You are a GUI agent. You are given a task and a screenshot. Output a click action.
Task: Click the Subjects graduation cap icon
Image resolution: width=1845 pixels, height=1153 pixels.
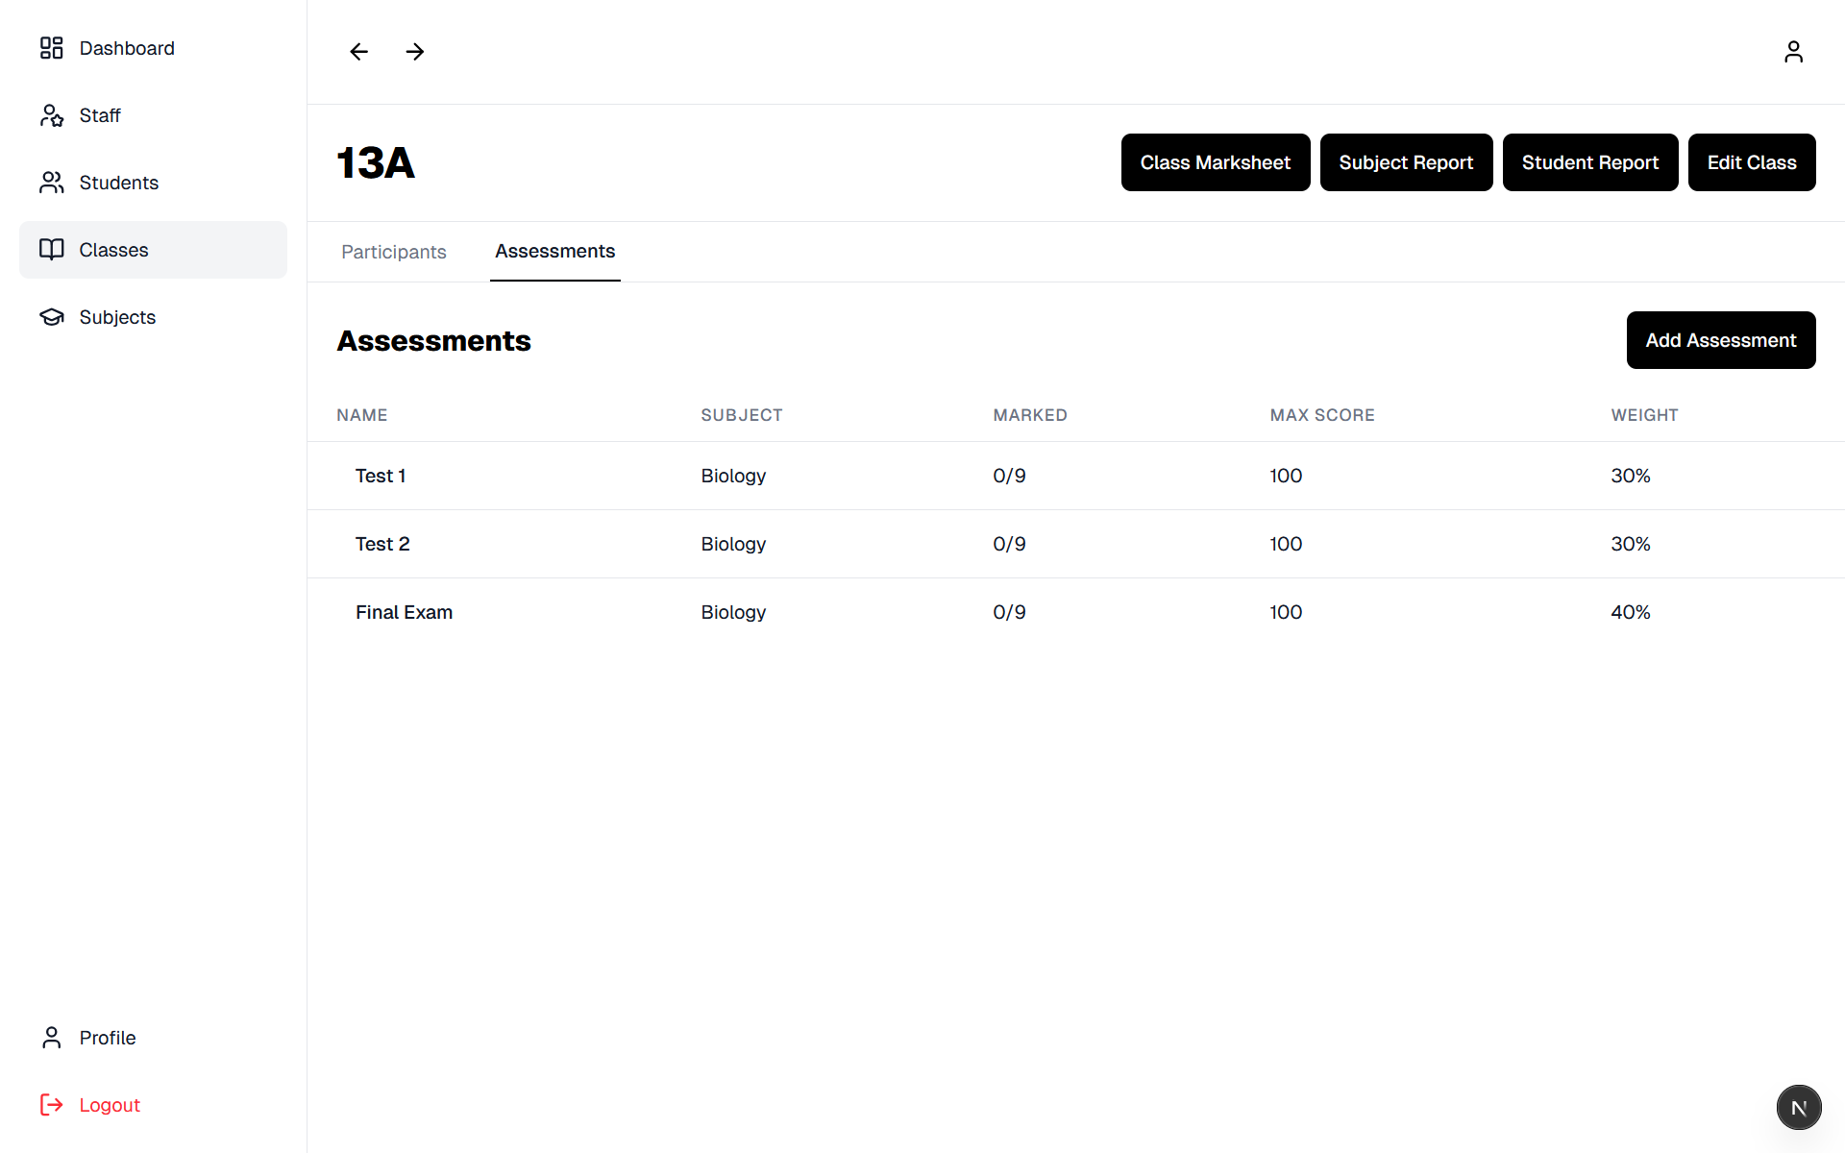(52, 317)
